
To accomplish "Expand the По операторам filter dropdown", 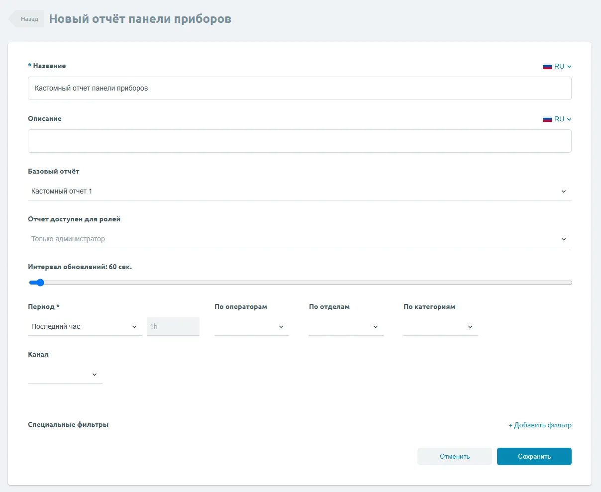I will 251,327.
